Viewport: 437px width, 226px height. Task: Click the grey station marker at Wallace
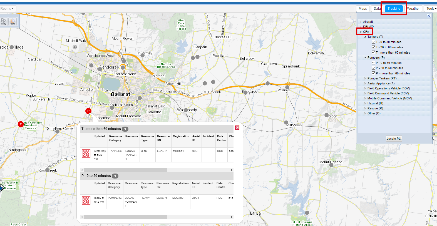click(x=287, y=87)
